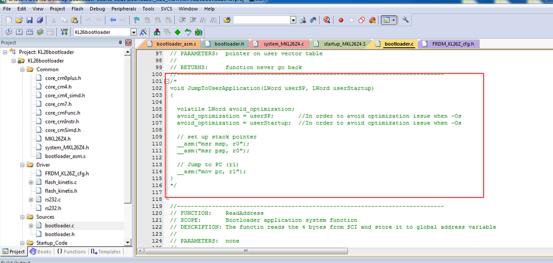Indent the selected lines using the indent icon

tap(182, 20)
